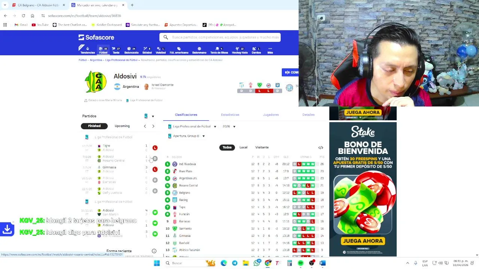Open Aldosivi vs San Martín match
This screenshot has height=269, width=479.
pyautogui.click(x=120, y=212)
